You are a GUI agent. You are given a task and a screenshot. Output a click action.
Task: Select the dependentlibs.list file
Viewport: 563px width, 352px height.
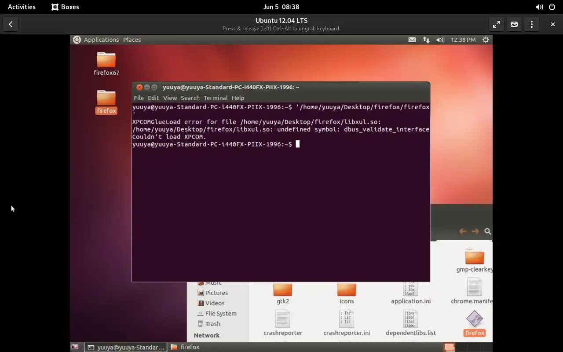click(411, 323)
